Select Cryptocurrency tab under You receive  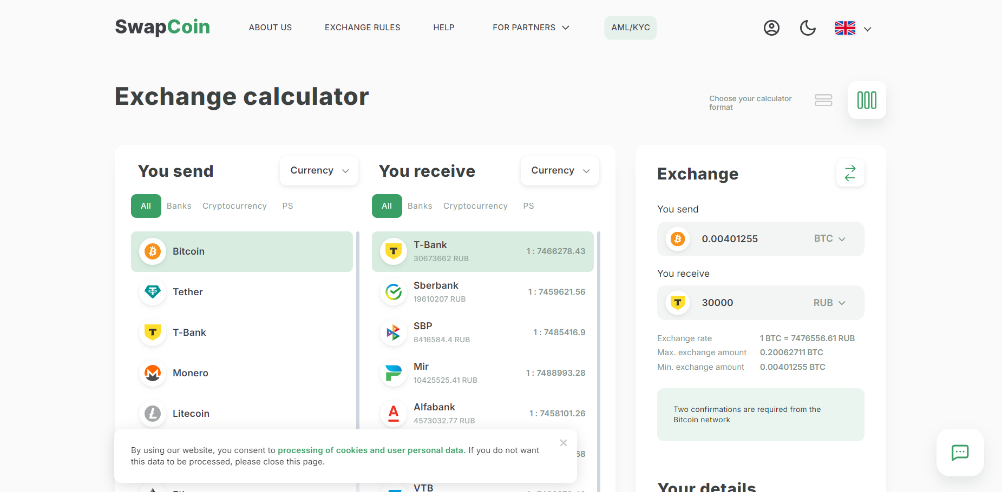click(475, 206)
